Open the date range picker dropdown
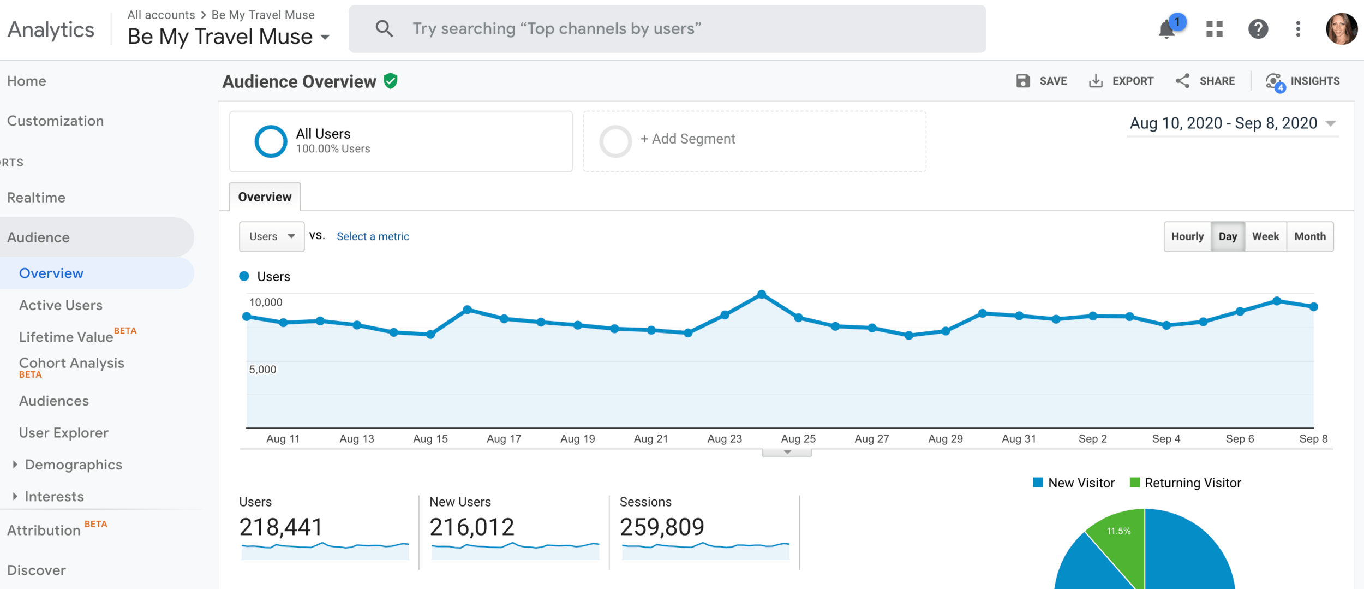 coord(1233,123)
